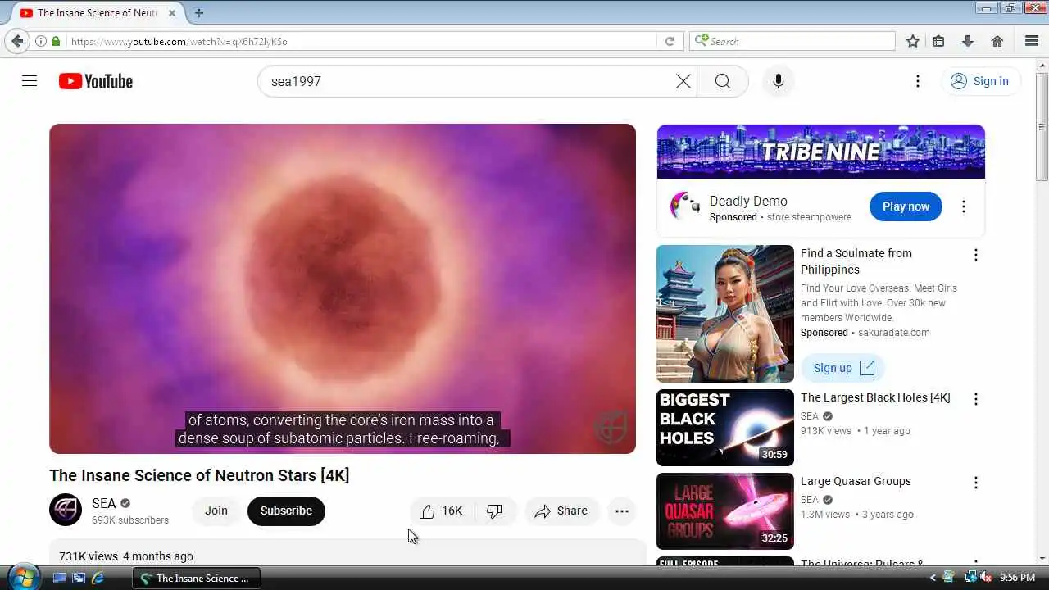
Task: Share the Neutron Stars video
Action: coord(561,511)
